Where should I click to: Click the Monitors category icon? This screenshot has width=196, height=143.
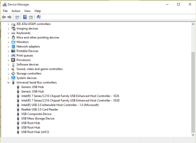(13, 42)
